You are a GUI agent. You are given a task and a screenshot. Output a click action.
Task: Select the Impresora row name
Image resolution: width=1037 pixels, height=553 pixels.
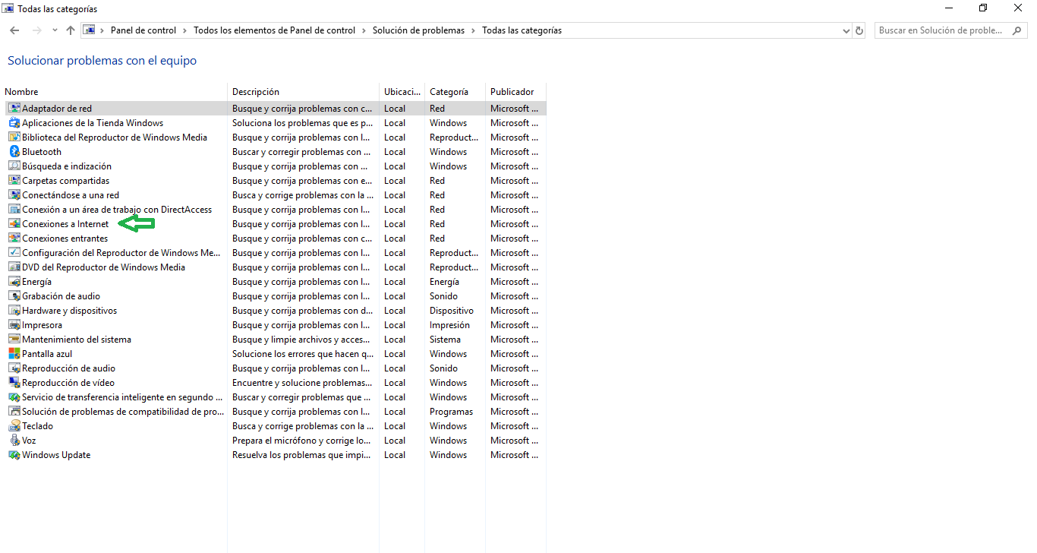click(43, 325)
